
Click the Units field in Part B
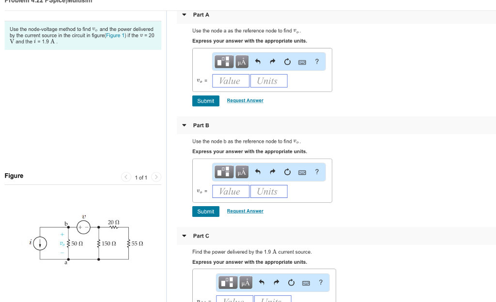pos(269,191)
